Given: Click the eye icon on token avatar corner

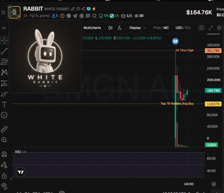Looking at the screenshot, I should click(10, 7).
